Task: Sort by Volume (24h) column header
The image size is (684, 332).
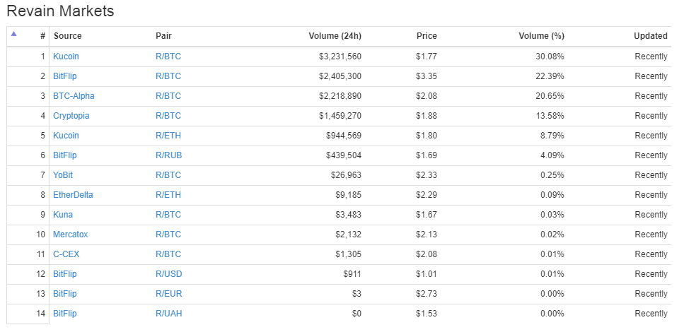Action: [335, 36]
